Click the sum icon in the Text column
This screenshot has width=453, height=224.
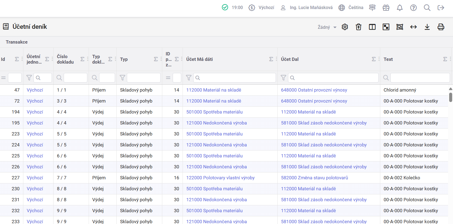(445, 59)
